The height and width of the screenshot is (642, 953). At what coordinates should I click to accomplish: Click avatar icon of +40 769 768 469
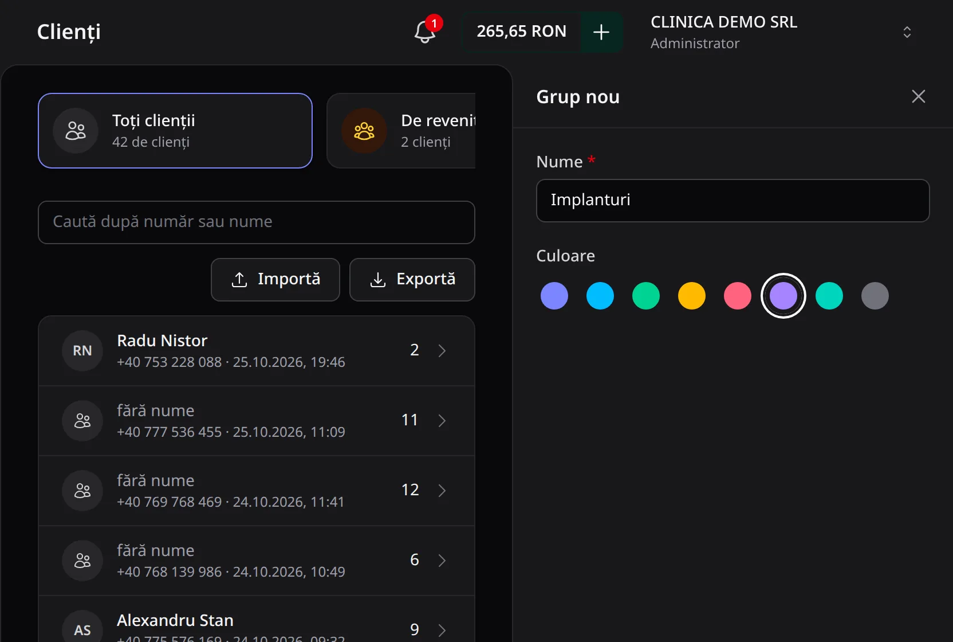coord(82,491)
